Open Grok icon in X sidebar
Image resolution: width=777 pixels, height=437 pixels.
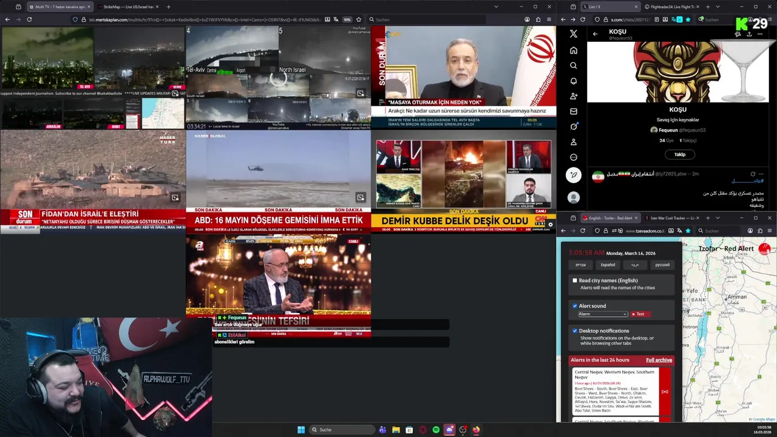[x=574, y=126]
